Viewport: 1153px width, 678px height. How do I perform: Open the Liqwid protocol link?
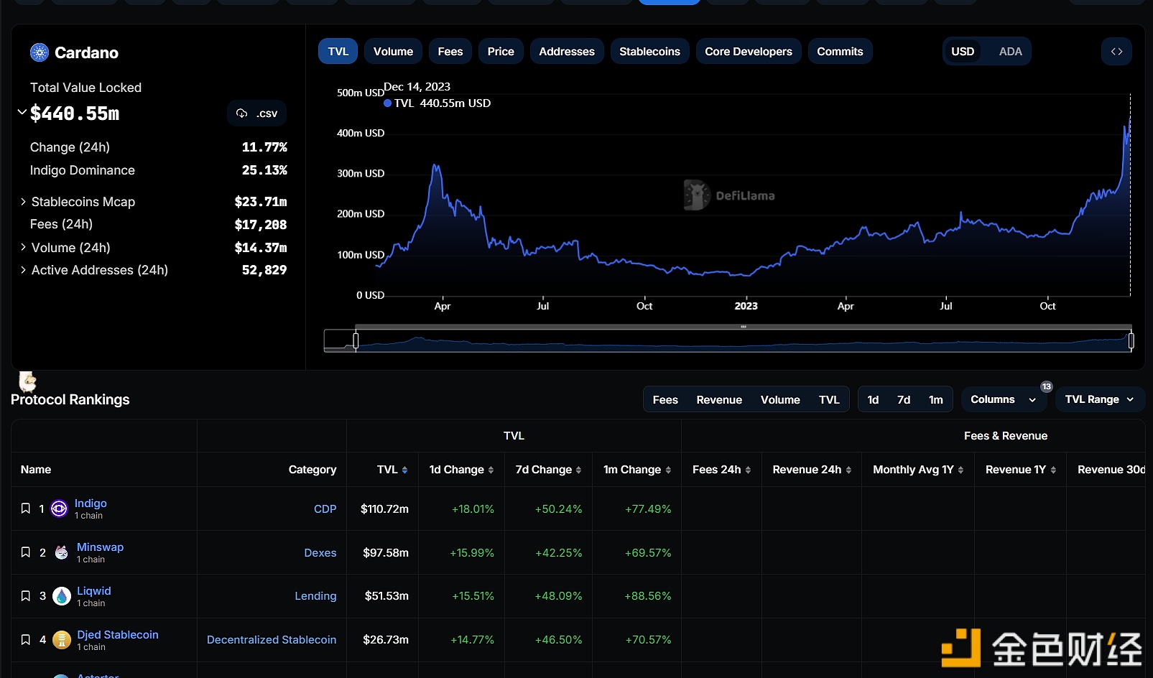(x=94, y=591)
